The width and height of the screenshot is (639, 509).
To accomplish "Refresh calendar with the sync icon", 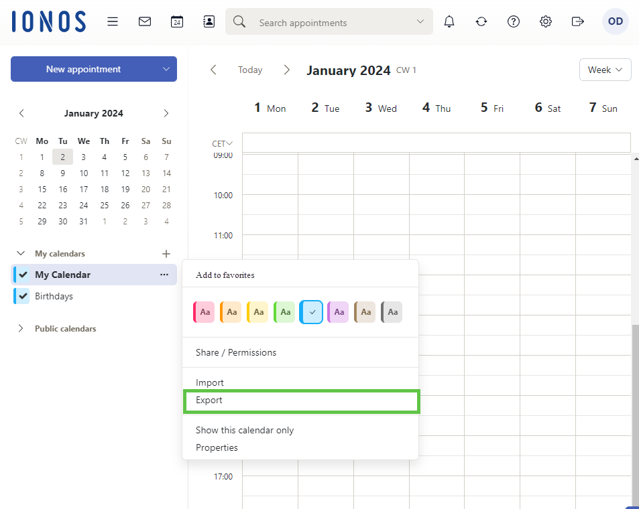I will (x=481, y=21).
